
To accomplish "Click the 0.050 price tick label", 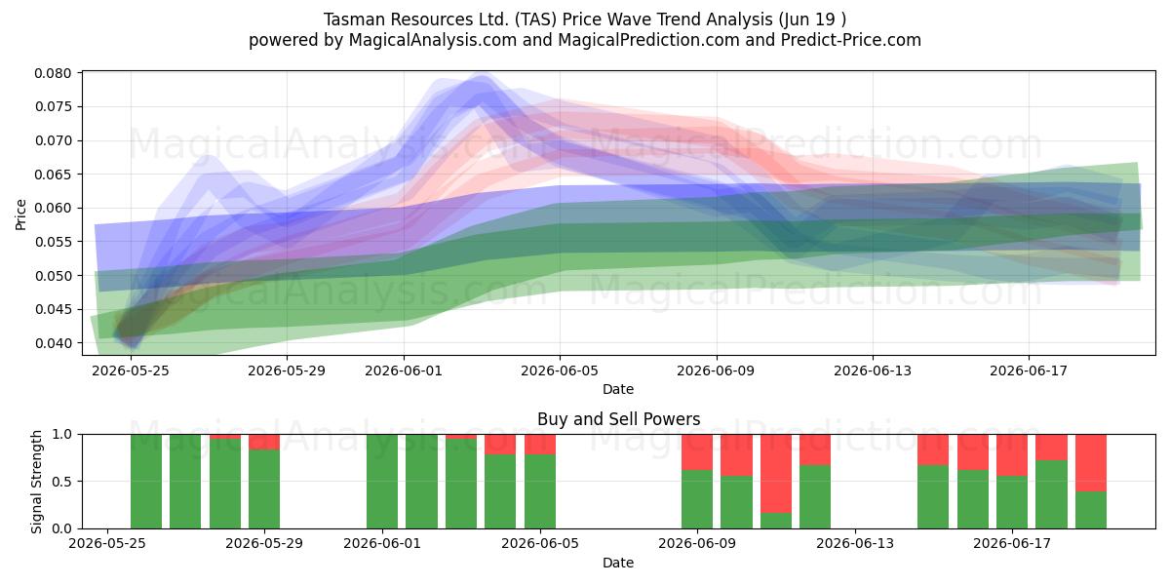I will click(54, 276).
